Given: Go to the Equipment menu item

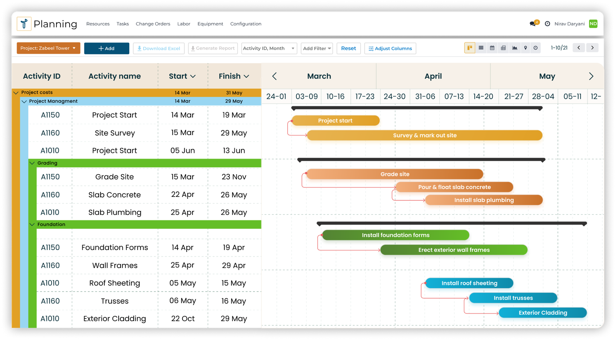Looking at the screenshot, I should pos(210,24).
